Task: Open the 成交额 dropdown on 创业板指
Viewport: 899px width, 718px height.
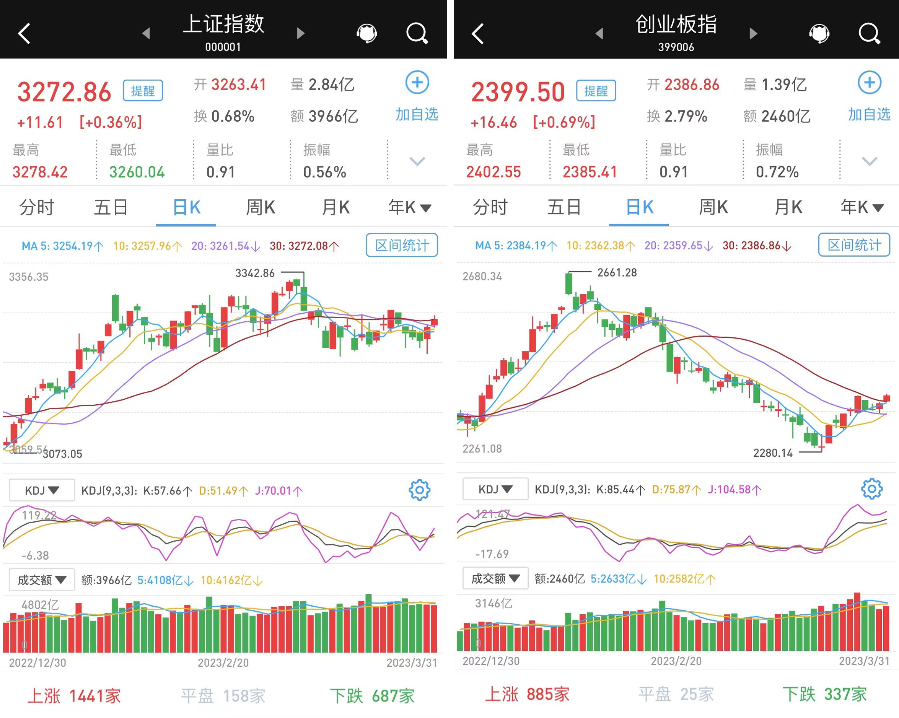Action: (x=495, y=578)
